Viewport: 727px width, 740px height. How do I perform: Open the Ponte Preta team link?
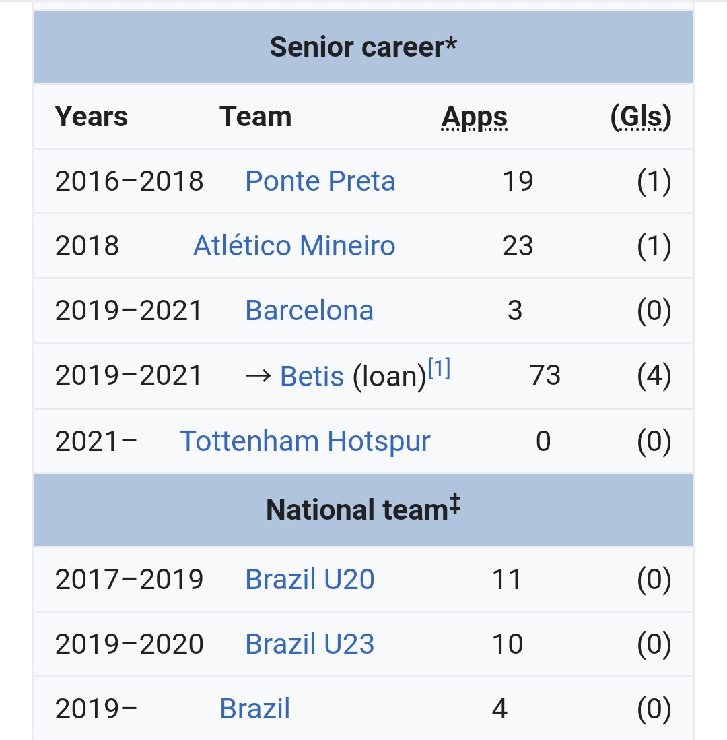(320, 181)
